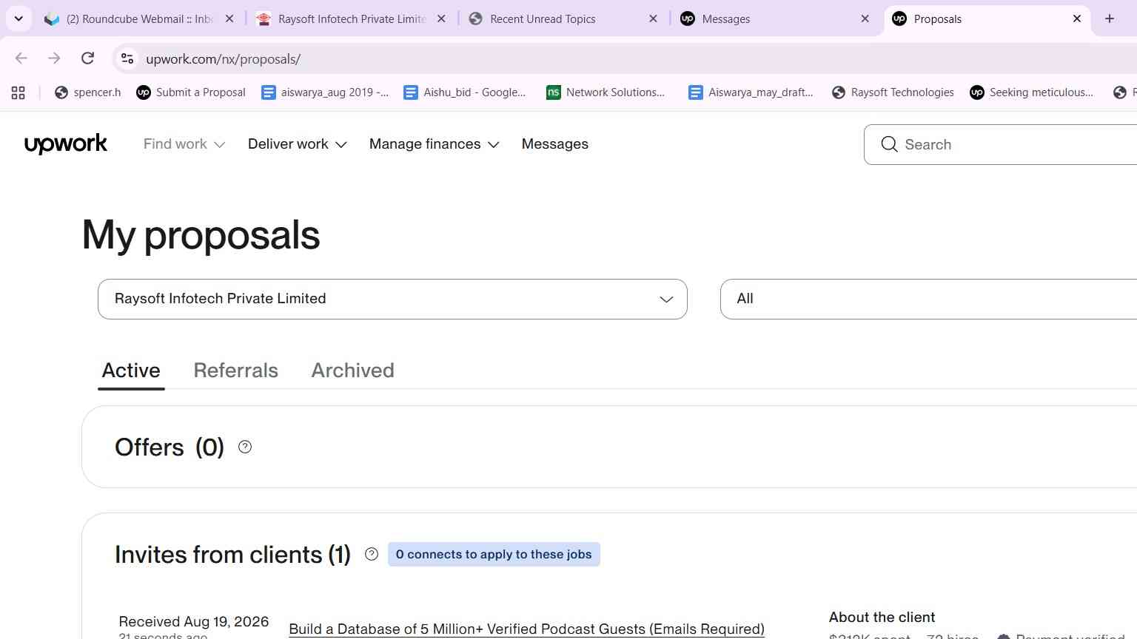Viewport: 1137px width, 639px height.
Task: Switch to the Archived tab
Action: (352, 371)
